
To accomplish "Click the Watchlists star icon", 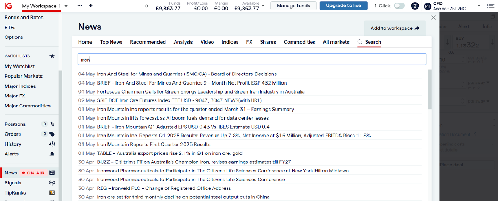I will (x=52, y=56).
